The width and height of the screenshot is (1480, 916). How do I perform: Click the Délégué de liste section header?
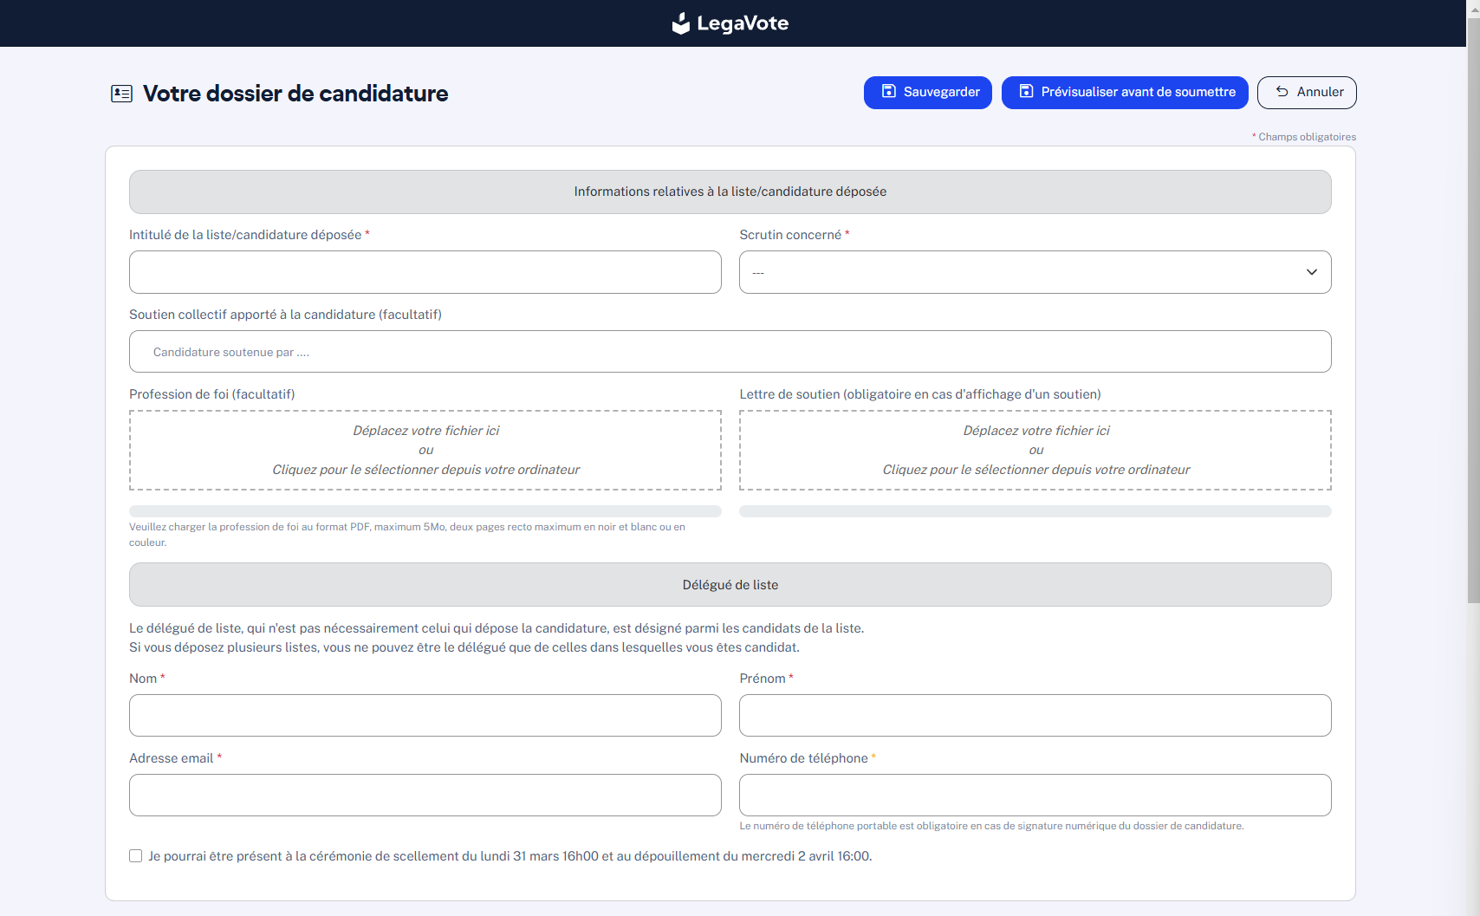[730, 585]
